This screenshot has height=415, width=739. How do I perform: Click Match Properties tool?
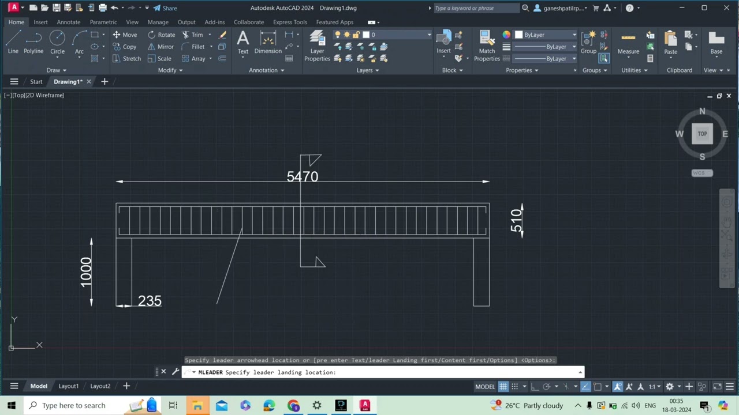[x=487, y=45]
